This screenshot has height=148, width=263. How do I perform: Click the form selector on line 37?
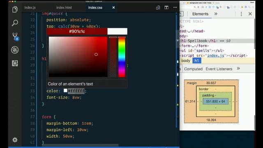[46, 117]
